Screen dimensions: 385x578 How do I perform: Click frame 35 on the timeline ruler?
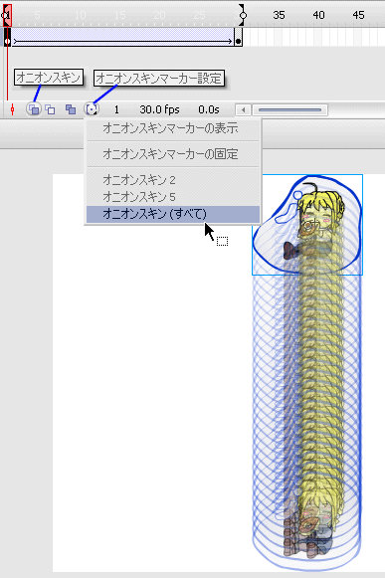(x=279, y=15)
